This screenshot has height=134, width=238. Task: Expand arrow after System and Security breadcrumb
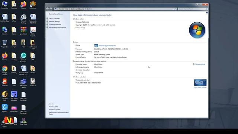click(x=86, y=9)
